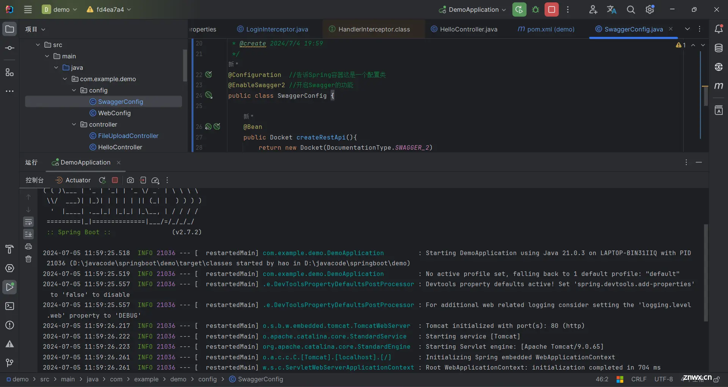Stop the running application with red square

coord(552,9)
